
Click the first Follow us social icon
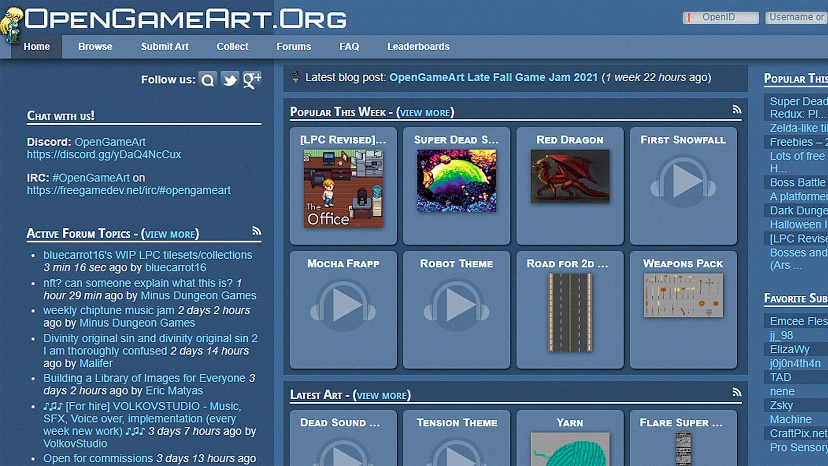tap(208, 80)
